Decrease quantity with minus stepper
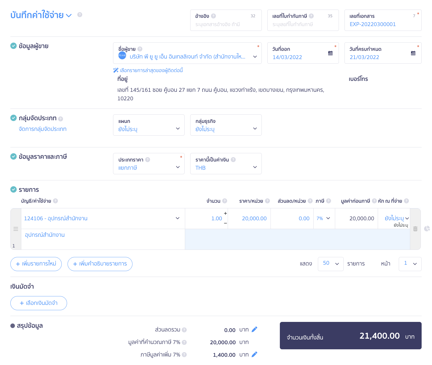 225,223
